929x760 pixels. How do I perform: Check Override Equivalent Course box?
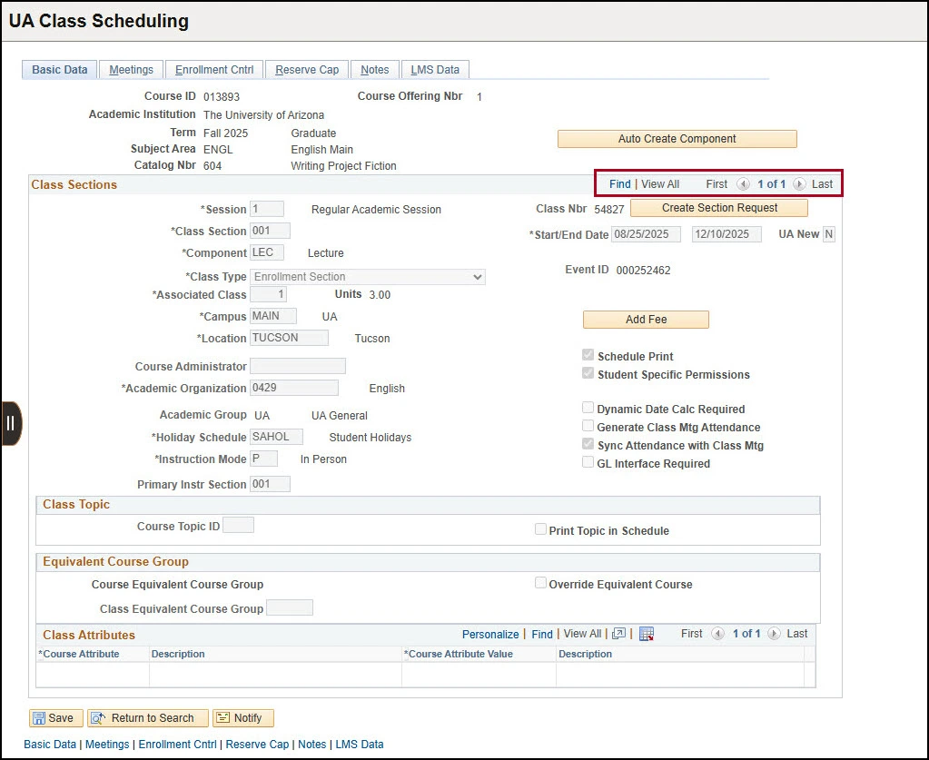click(540, 583)
